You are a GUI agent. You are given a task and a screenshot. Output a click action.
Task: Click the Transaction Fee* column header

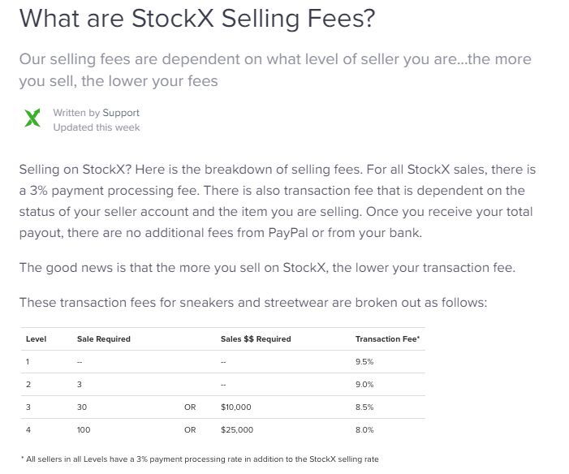coord(388,338)
